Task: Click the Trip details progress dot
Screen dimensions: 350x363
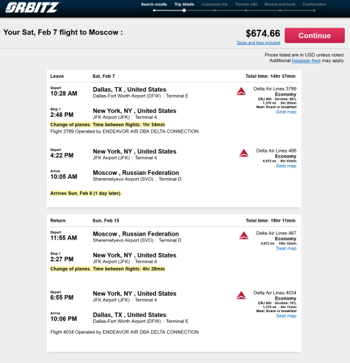Action: point(184,11)
